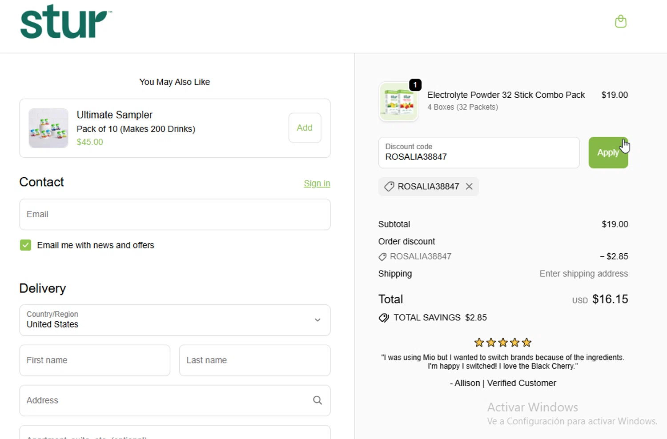Focus the Discount code field
The height and width of the screenshot is (439, 667).
point(479,152)
